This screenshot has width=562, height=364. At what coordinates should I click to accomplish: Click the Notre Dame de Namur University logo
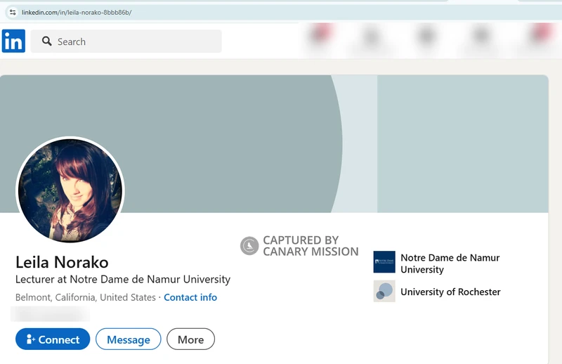(x=384, y=262)
